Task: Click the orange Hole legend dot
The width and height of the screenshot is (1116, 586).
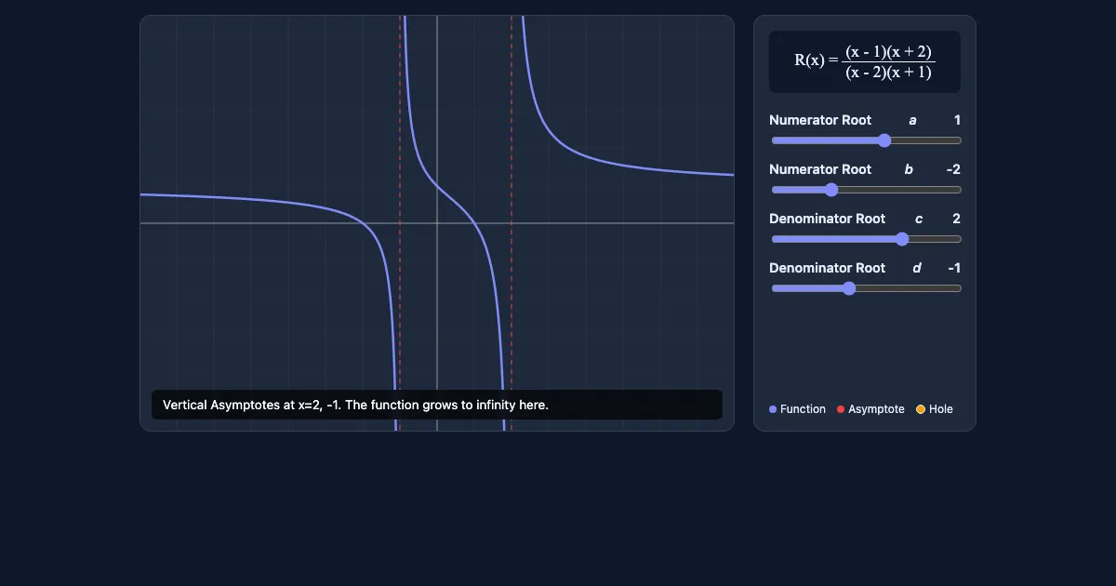Action: 921,409
